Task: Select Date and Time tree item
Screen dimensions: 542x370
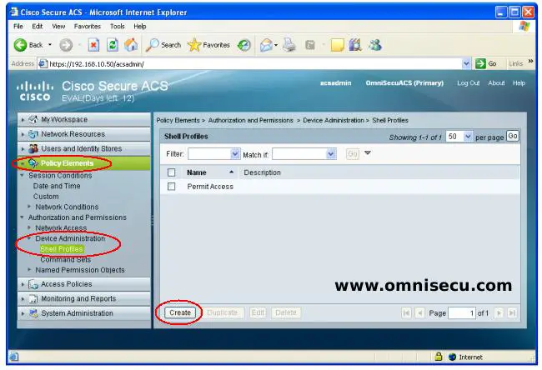Action: [x=57, y=186]
